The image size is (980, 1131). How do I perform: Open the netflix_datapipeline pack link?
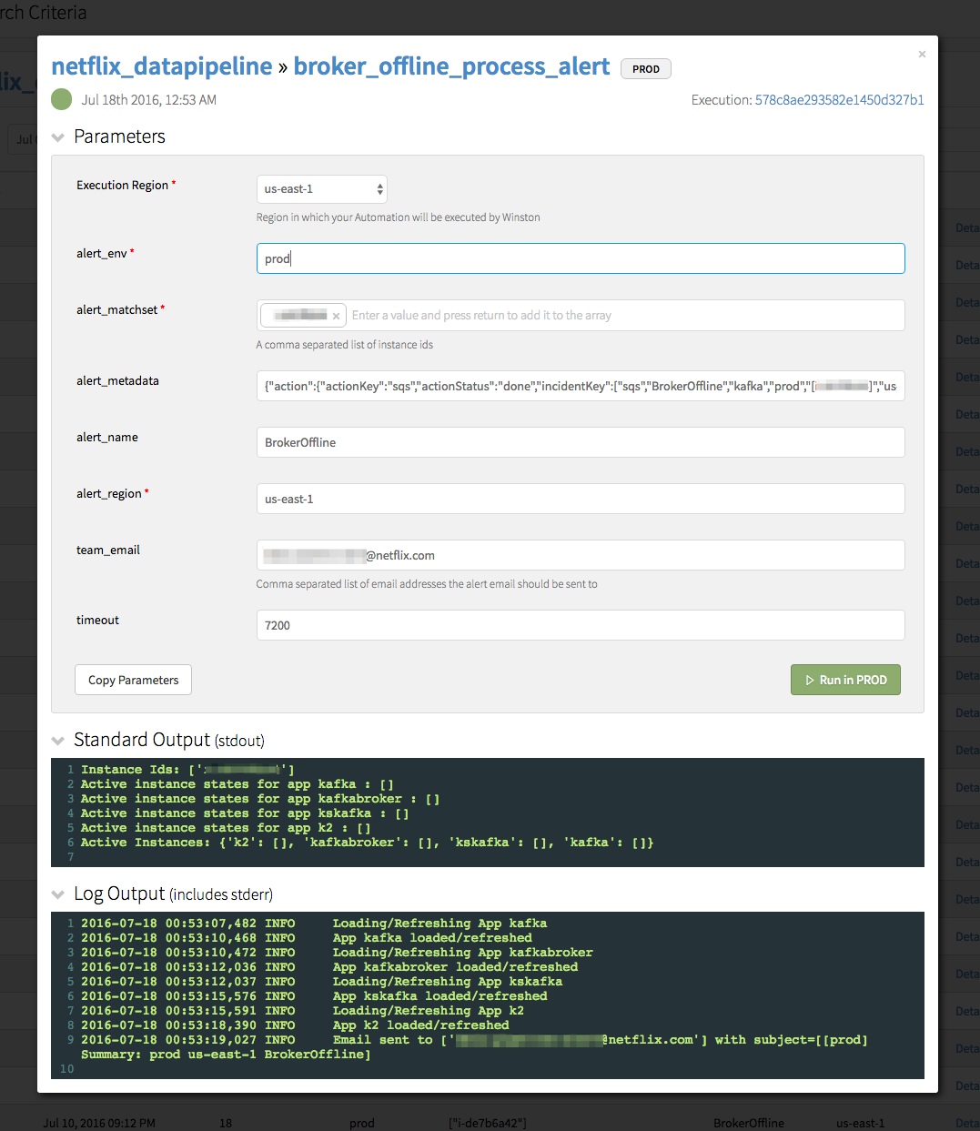[x=162, y=66]
